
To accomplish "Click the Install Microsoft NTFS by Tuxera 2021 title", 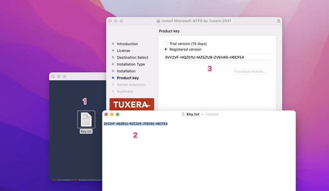I will click(x=197, y=21).
